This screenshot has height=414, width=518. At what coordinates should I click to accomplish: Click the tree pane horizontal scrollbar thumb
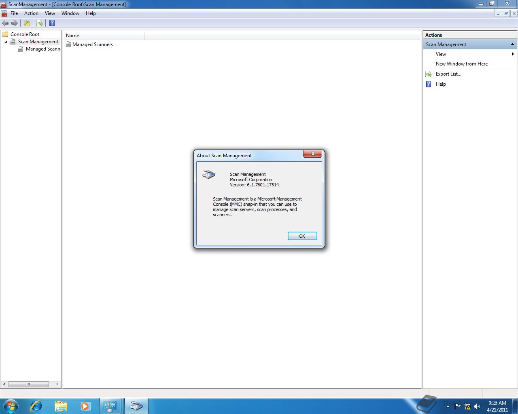[28, 384]
